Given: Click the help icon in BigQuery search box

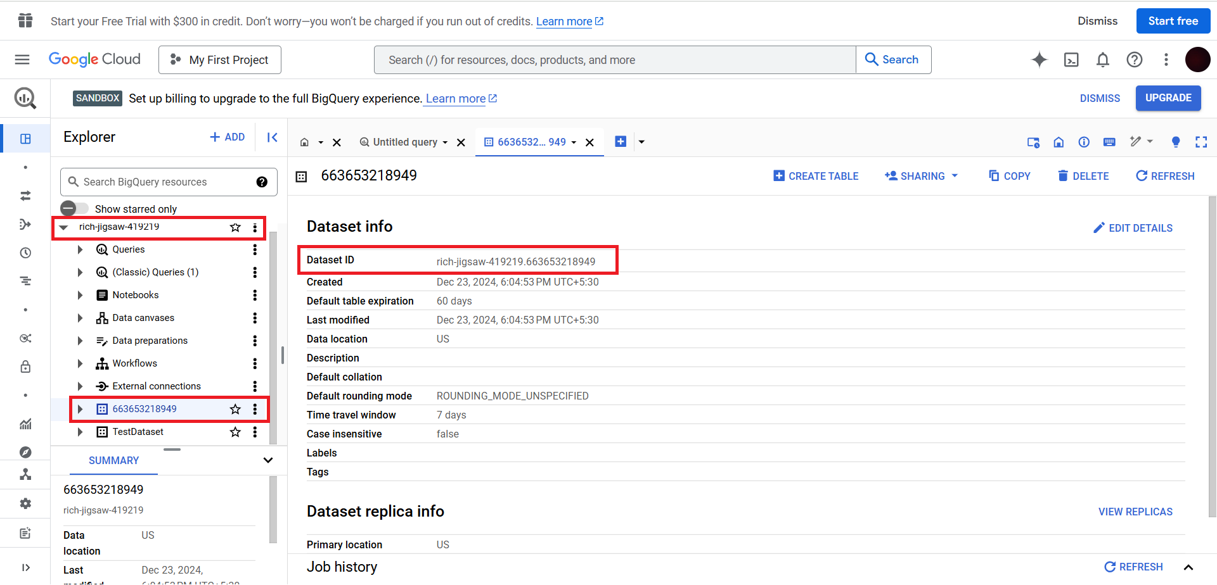Looking at the screenshot, I should (x=262, y=182).
